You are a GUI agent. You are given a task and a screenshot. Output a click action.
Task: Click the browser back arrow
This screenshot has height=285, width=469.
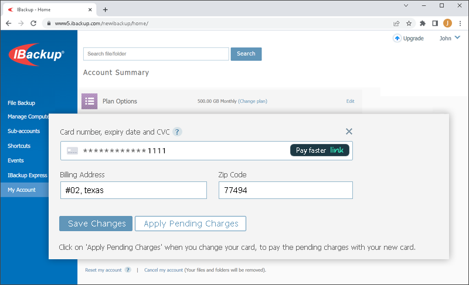[x=8, y=23]
